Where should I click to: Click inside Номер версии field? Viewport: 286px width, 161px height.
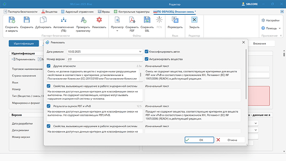click(x=105, y=59)
